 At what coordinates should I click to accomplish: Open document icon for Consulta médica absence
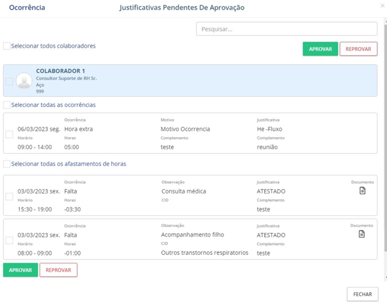[x=362, y=191]
